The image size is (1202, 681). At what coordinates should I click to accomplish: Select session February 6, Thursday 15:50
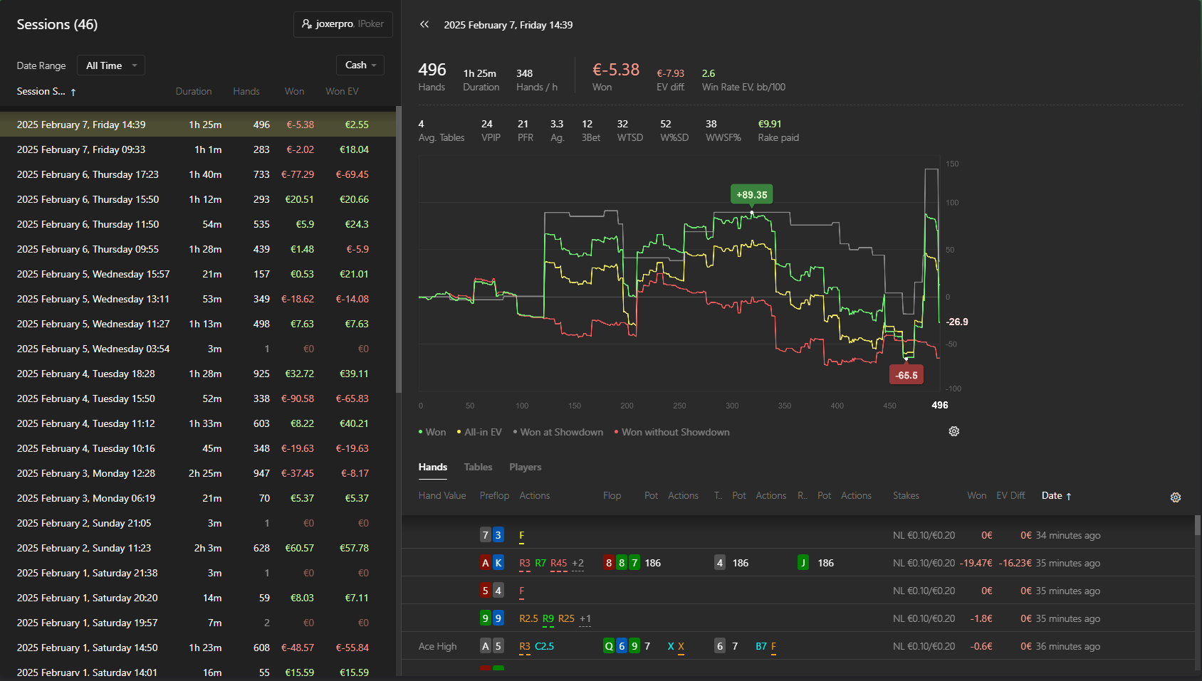click(197, 199)
